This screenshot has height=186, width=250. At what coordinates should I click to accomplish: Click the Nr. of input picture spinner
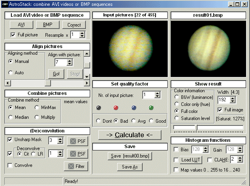[x=157, y=95]
